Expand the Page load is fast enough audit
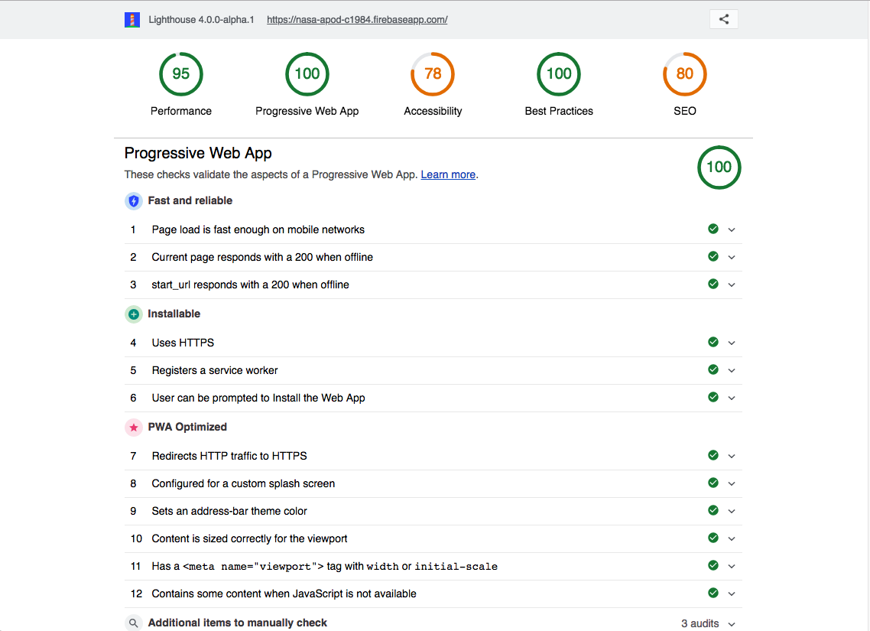 [x=732, y=229]
